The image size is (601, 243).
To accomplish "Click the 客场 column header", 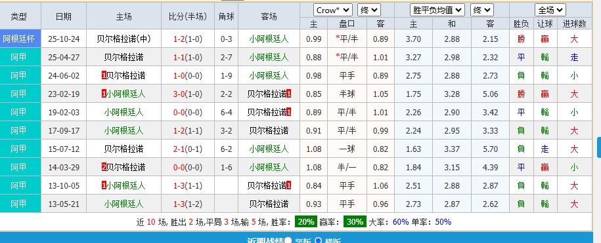I will [x=269, y=16].
